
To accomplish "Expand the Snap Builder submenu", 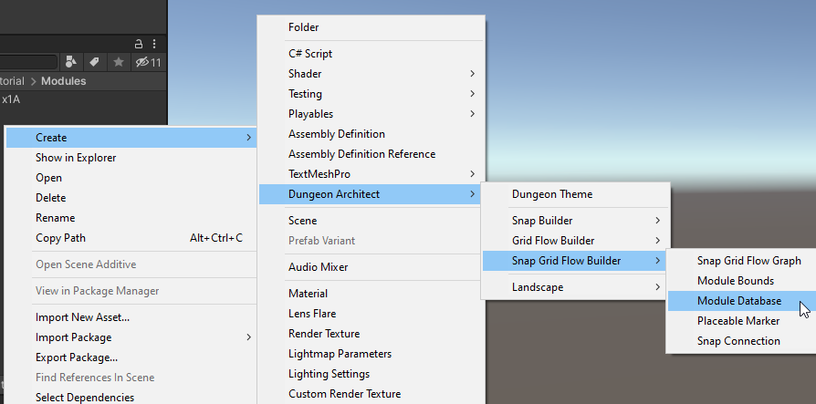I will click(x=576, y=221).
